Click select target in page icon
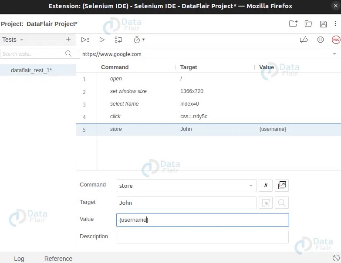The image size is (341, 263). pos(266,203)
